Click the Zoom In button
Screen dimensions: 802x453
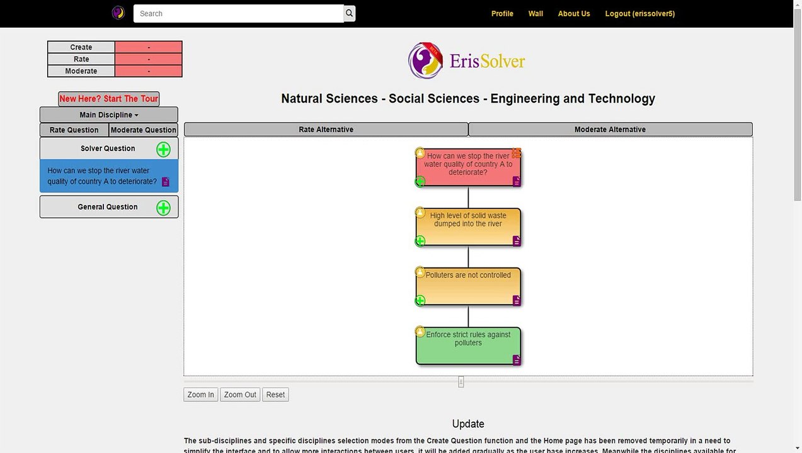click(x=201, y=394)
